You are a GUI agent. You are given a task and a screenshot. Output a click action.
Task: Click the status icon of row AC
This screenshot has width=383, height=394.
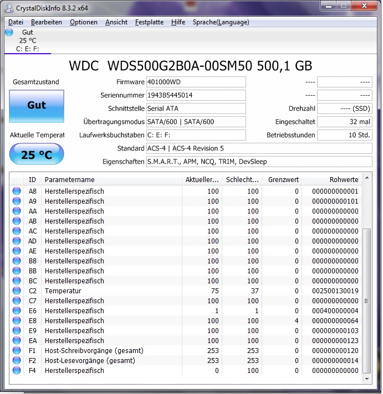[x=17, y=231]
